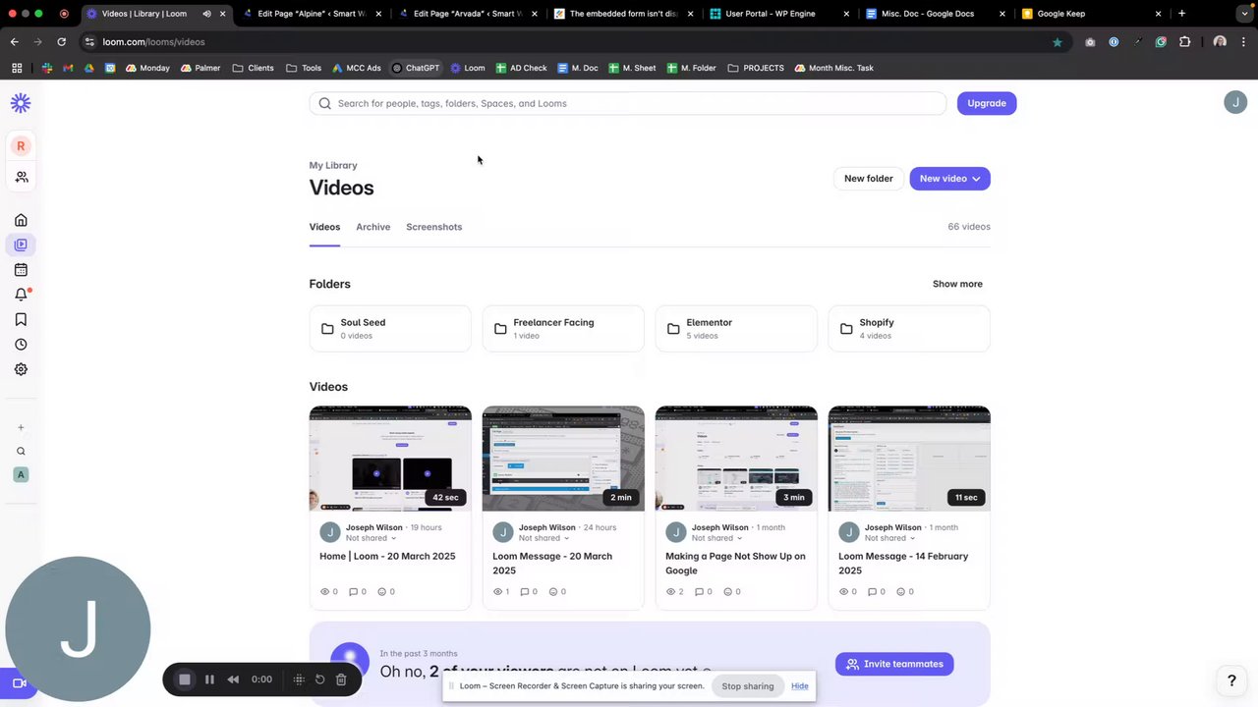
Task: Click the search magnifier icon in sidebar
Action: pos(21,452)
